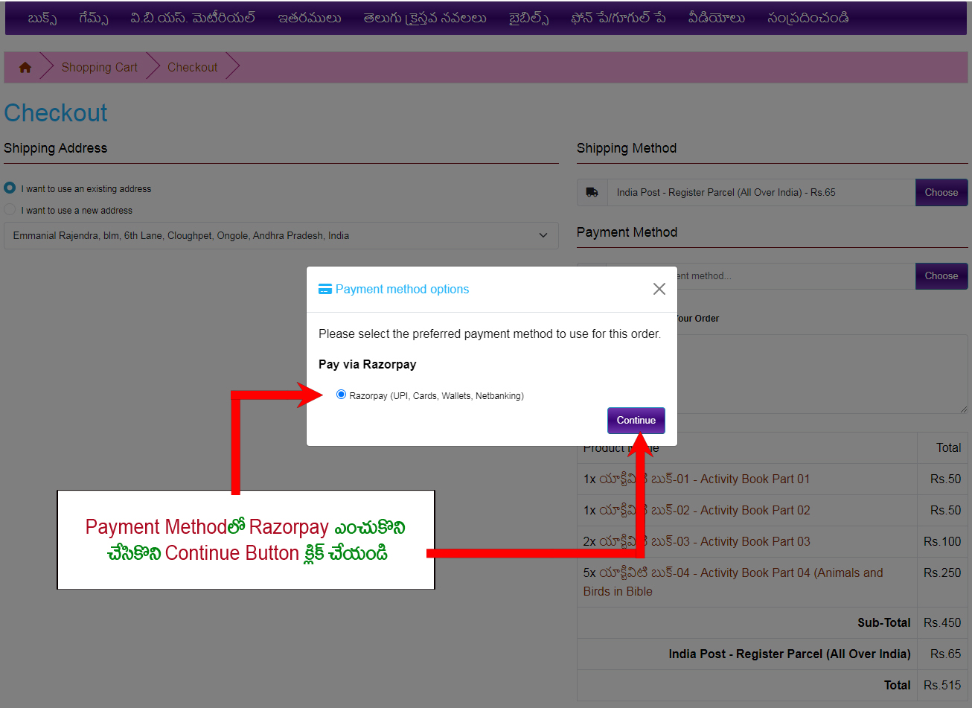972x708 pixels.
Task: Click the Total column header
Action: pyautogui.click(x=948, y=447)
